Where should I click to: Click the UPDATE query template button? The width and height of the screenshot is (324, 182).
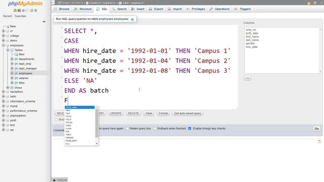tap(116, 113)
